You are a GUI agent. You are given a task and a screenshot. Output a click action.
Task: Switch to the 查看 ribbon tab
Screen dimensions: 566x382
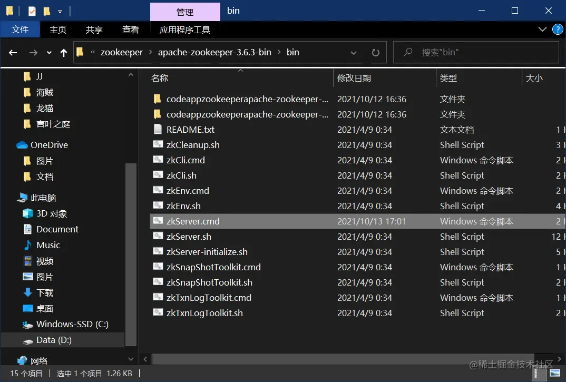point(130,30)
